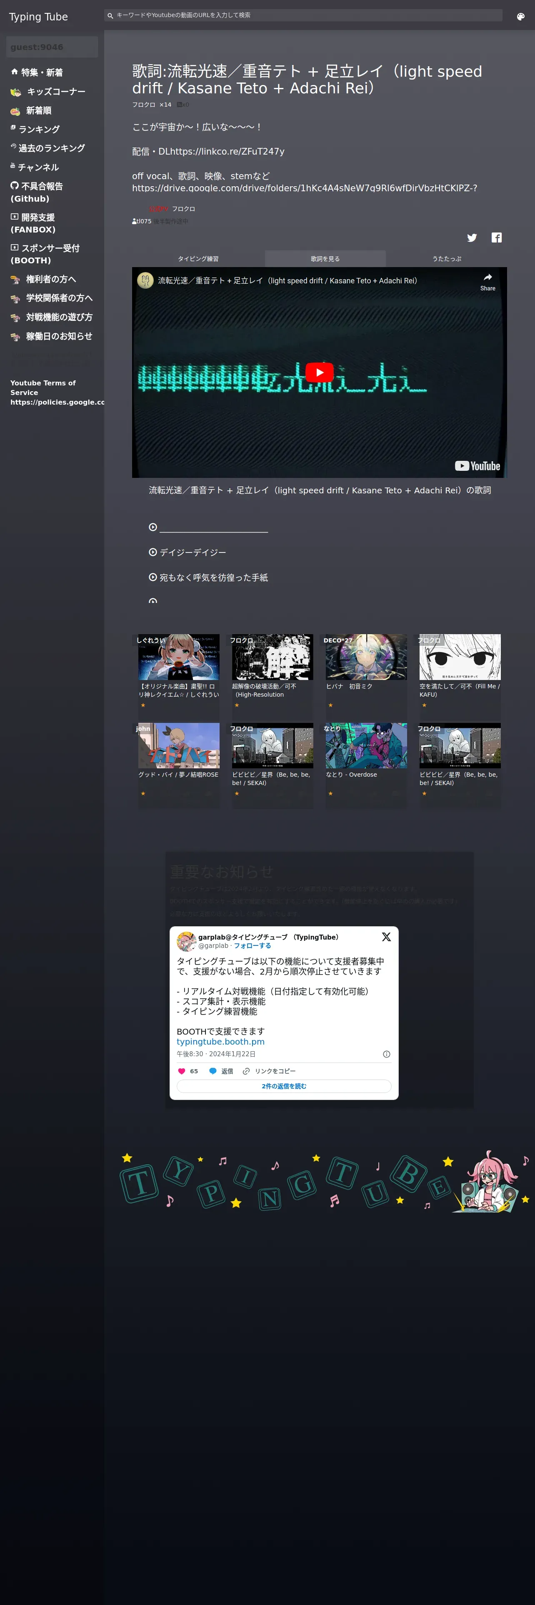Play the embedded YouTube video
Viewport: 535px width, 1605px height.
tap(320, 372)
